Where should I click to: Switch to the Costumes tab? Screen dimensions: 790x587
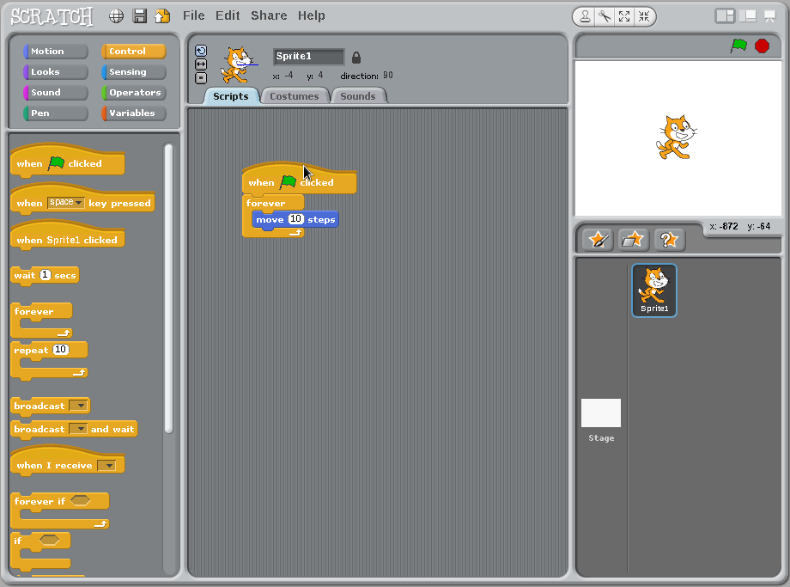(x=295, y=95)
